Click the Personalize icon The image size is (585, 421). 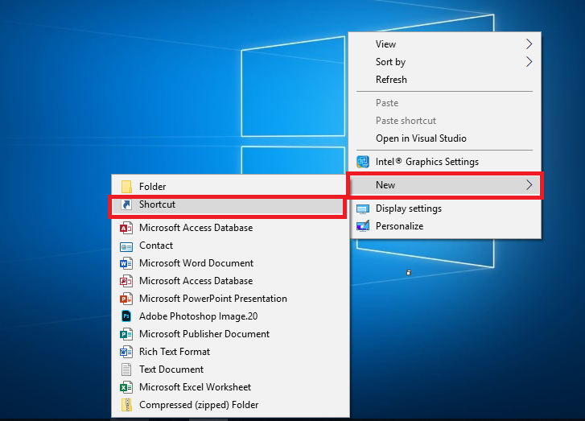click(363, 226)
